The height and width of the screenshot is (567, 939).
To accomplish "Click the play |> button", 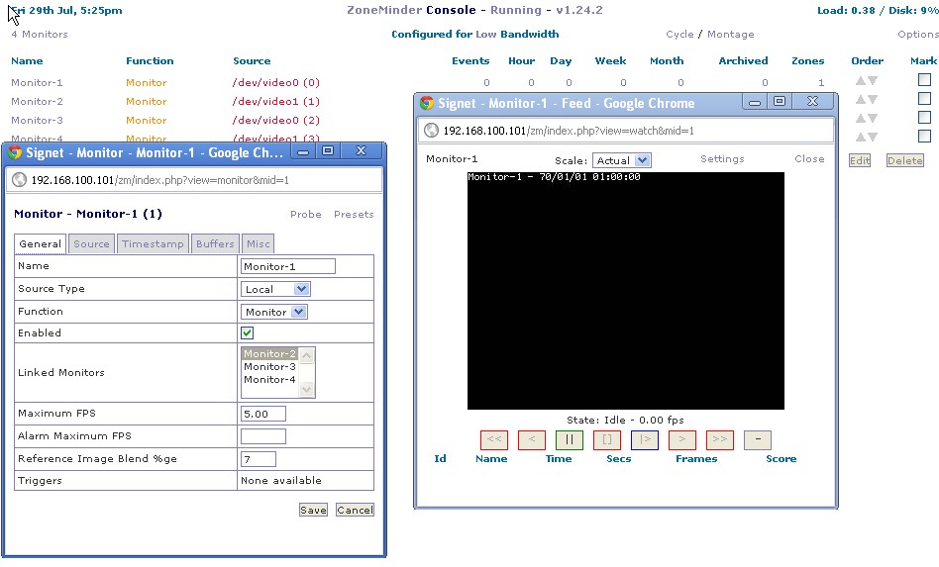I will 645,439.
